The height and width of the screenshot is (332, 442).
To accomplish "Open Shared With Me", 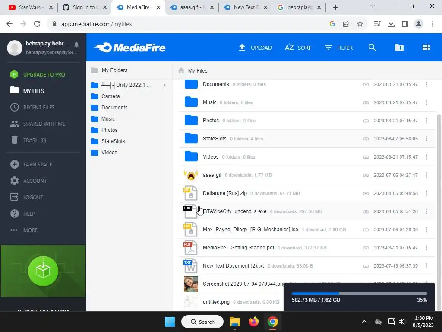I will point(38,124).
